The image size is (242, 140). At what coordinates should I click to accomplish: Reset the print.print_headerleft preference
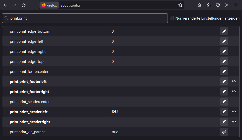pyautogui.click(x=234, y=112)
